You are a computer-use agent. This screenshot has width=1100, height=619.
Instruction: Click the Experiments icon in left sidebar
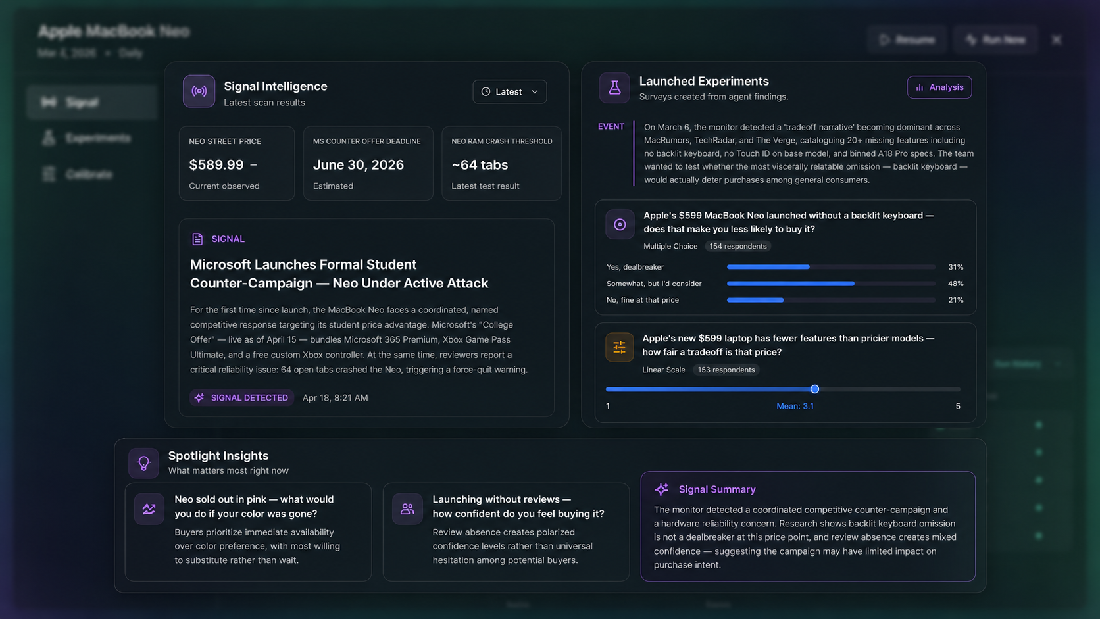[x=49, y=137]
